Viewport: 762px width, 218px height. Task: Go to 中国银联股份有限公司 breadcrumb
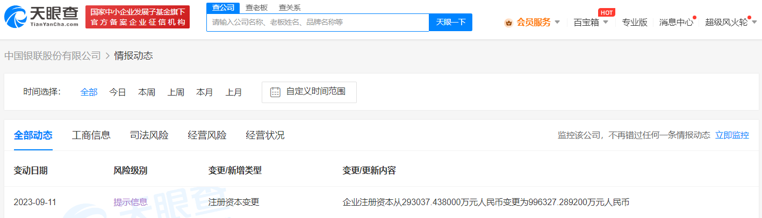click(53, 56)
